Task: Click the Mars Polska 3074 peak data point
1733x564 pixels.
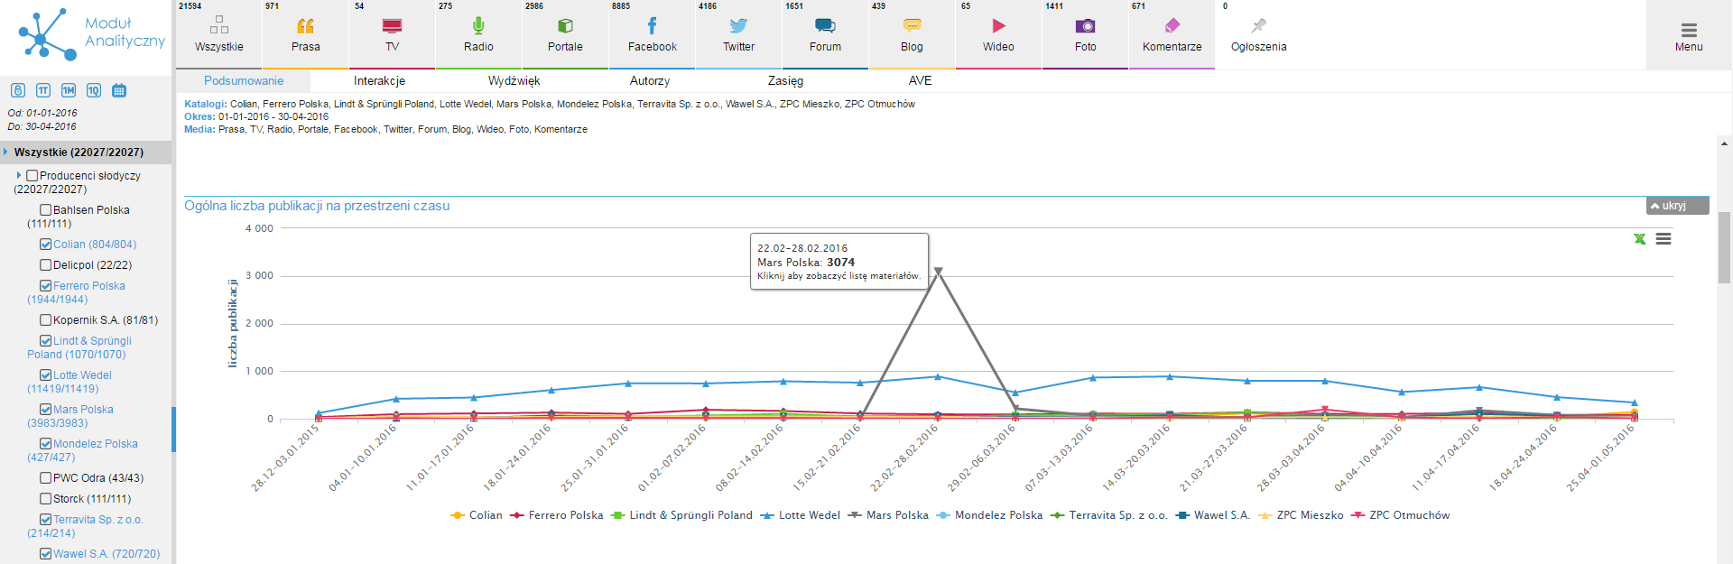Action: click(938, 271)
